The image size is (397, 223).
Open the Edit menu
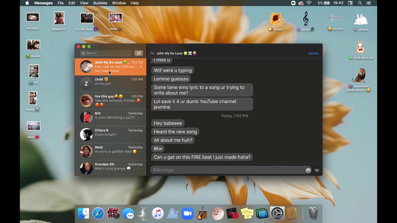(x=72, y=3)
